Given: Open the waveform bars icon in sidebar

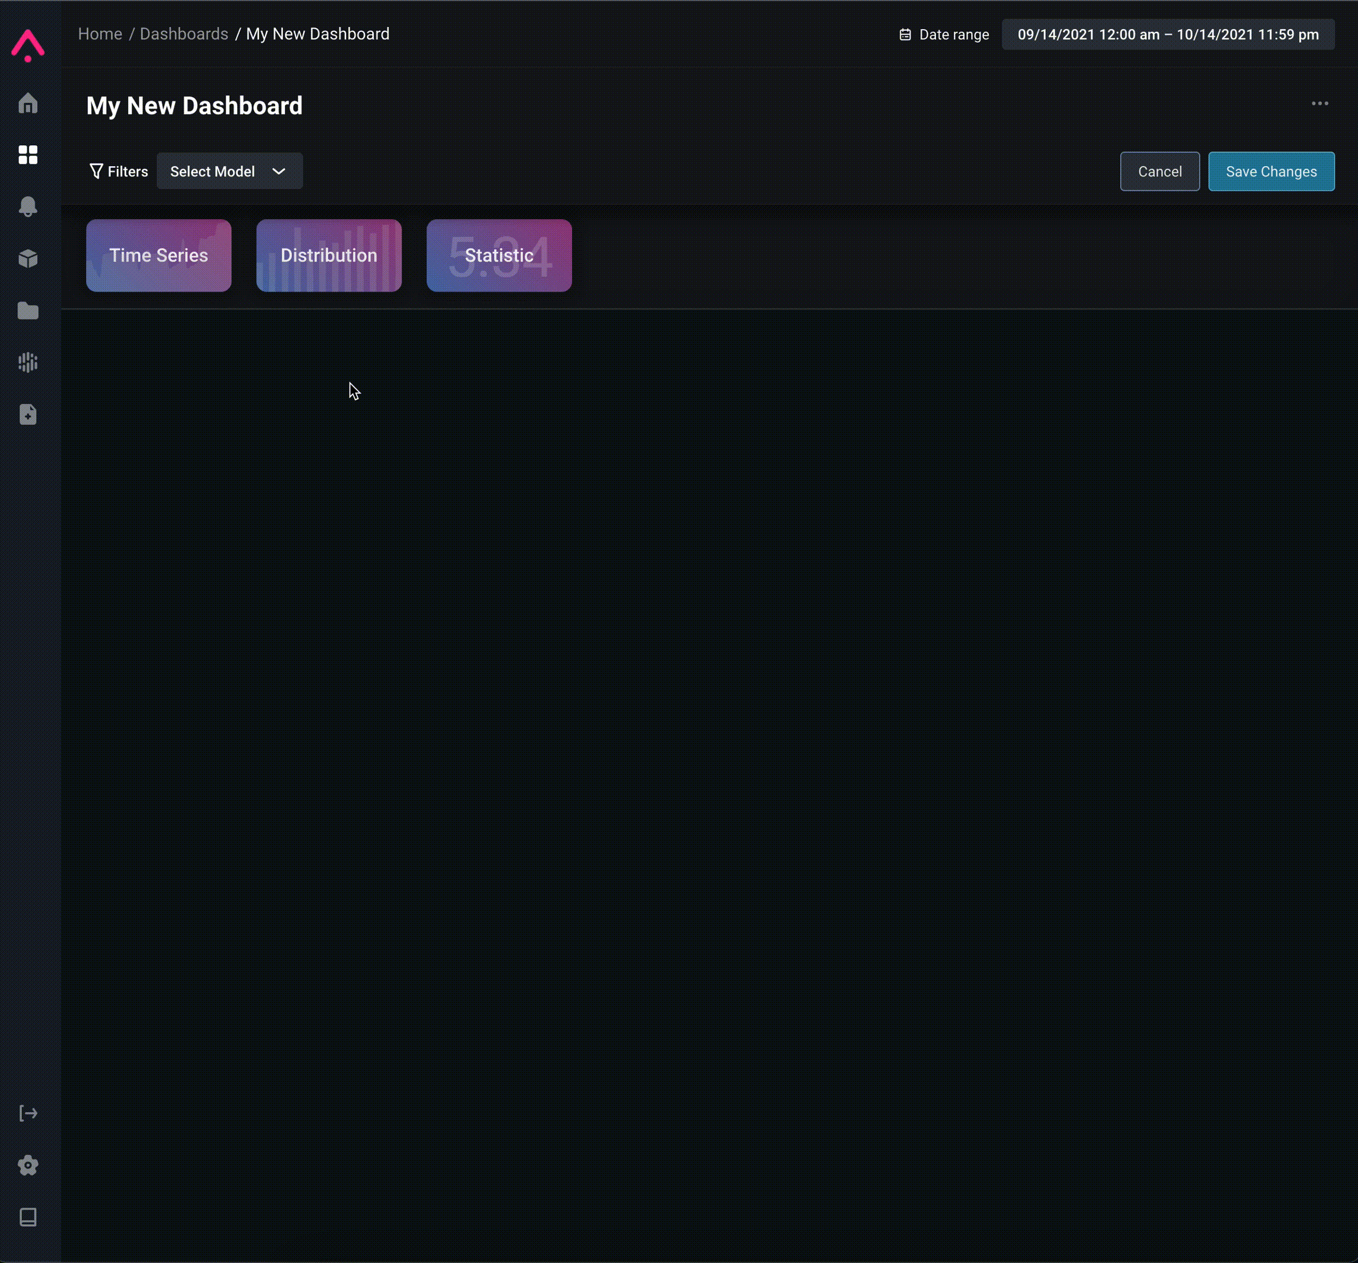Looking at the screenshot, I should tap(28, 362).
